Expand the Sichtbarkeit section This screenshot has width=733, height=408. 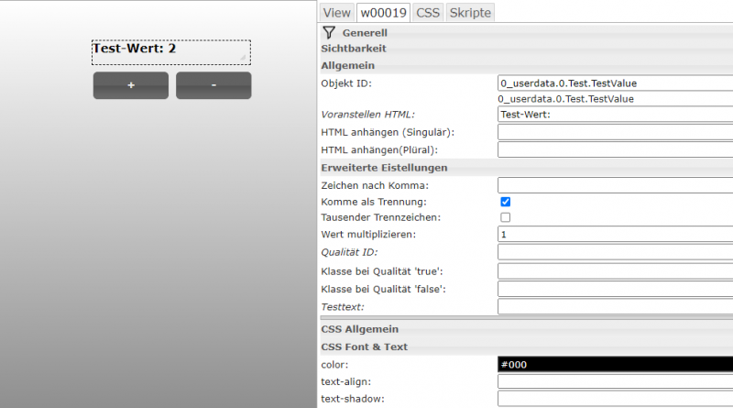pos(354,48)
